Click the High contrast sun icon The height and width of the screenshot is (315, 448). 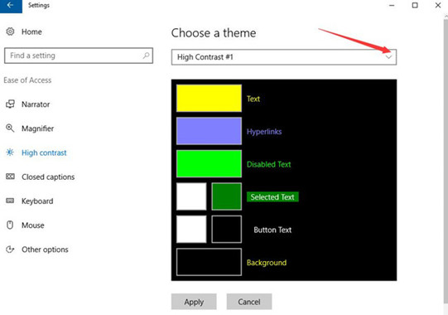pos(10,153)
